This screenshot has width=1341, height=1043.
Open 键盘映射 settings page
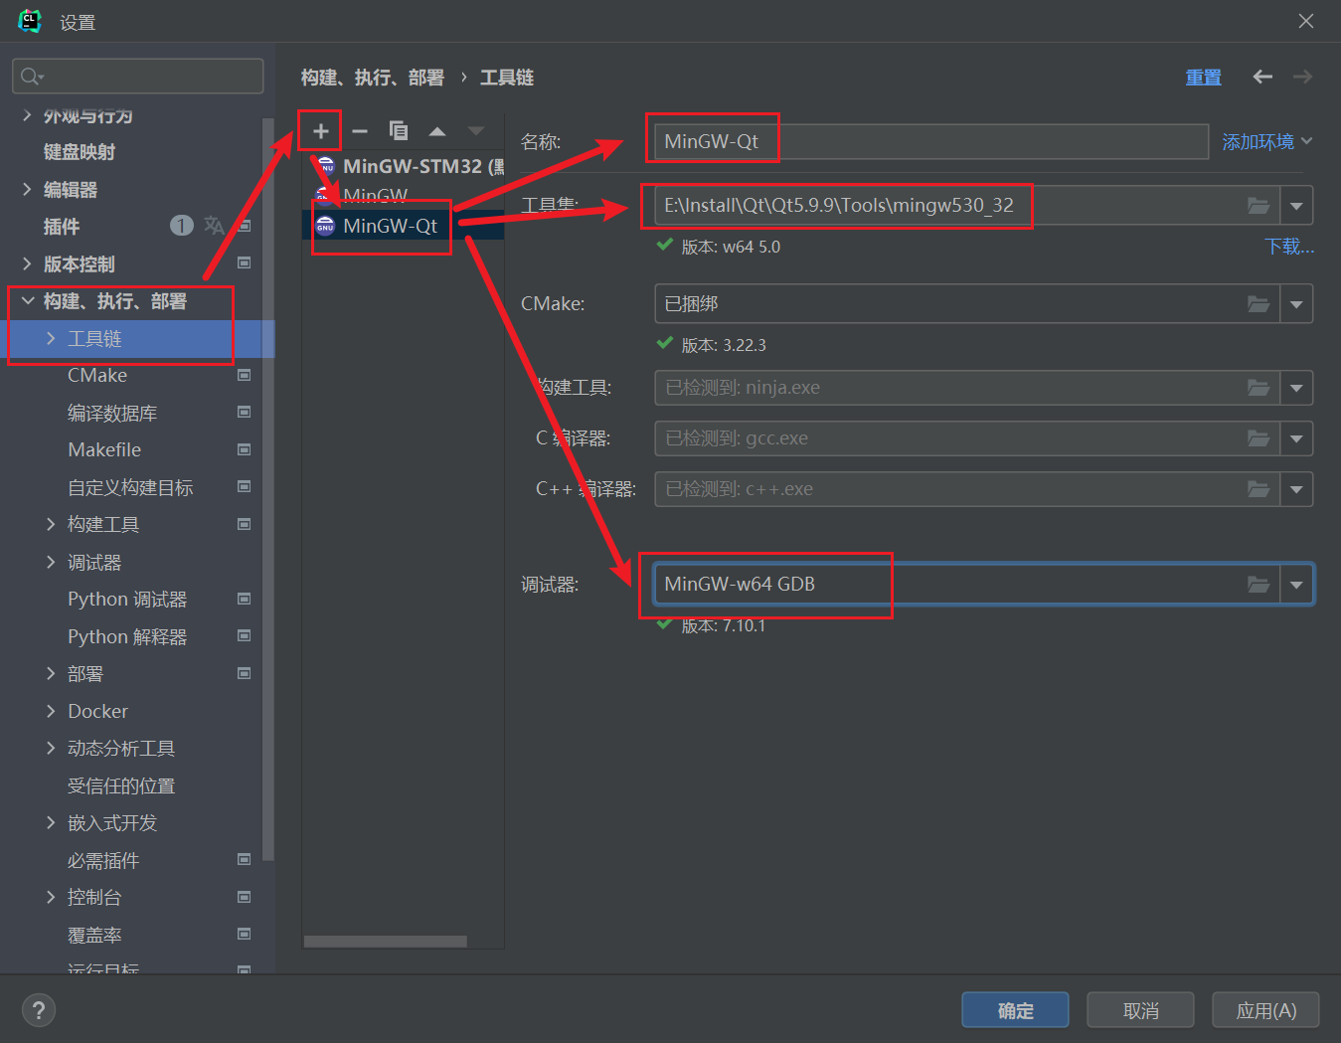pyautogui.click(x=80, y=152)
